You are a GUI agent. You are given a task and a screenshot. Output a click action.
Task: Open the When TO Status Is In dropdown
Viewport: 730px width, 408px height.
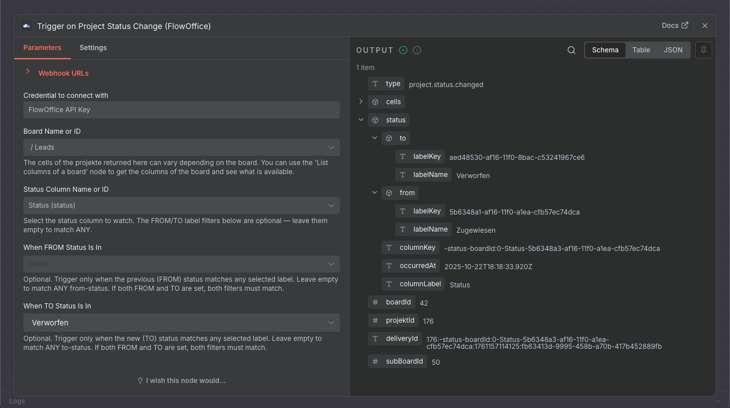pos(181,323)
